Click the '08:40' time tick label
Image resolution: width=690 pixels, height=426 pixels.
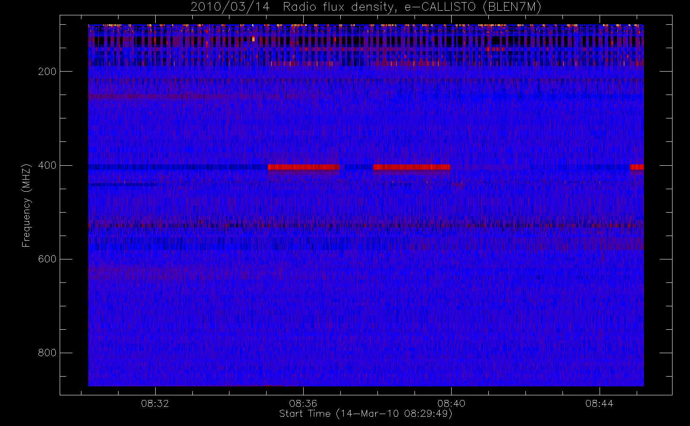[451, 403]
